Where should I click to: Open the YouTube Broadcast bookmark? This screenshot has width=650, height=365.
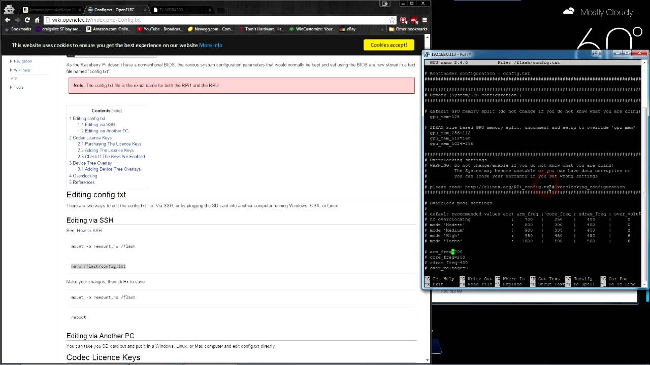pos(159,29)
